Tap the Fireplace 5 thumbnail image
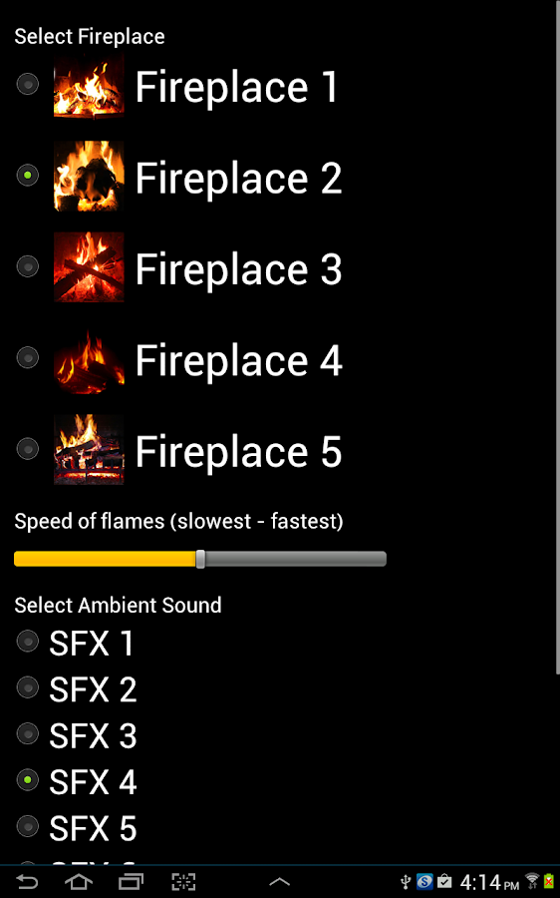Screen dimensions: 560x898 pyautogui.click(x=89, y=450)
